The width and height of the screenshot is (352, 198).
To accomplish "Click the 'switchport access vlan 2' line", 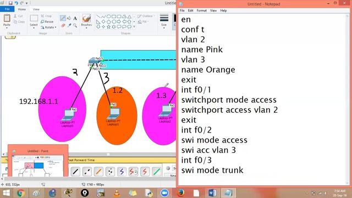I will coord(229,110).
